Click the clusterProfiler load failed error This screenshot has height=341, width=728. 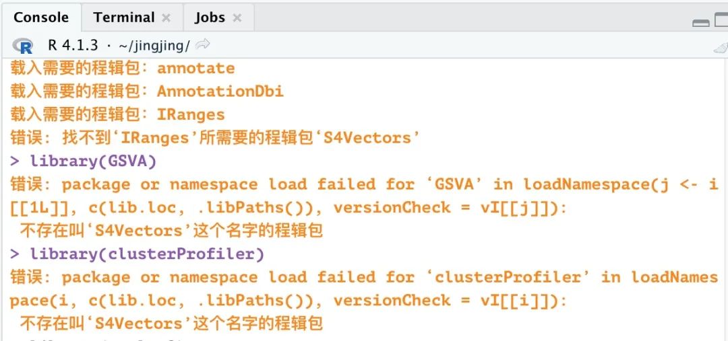pyautogui.click(x=364, y=300)
